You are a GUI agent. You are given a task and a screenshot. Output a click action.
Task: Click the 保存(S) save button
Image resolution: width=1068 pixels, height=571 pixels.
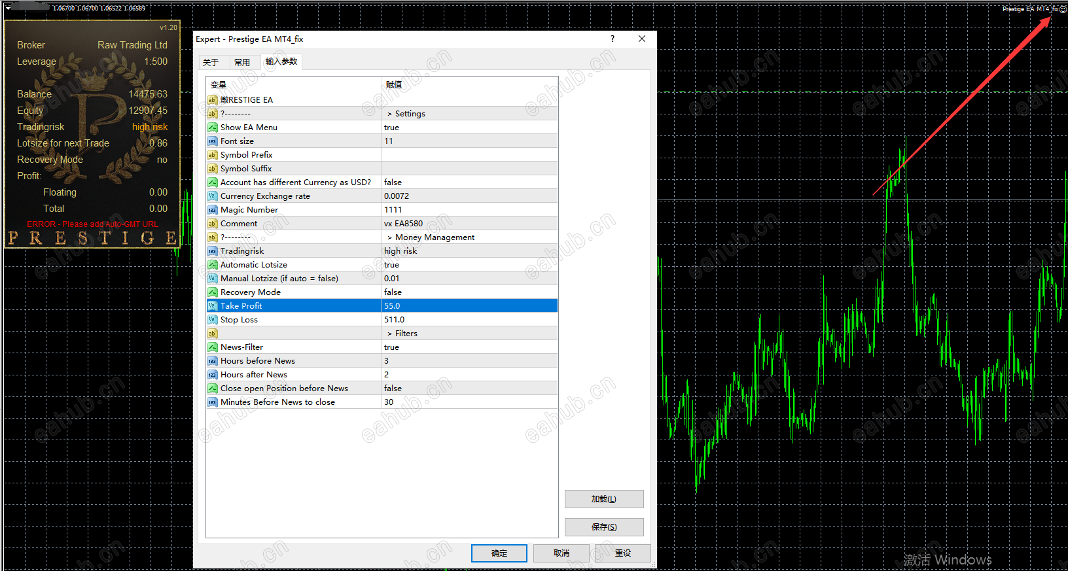point(604,527)
